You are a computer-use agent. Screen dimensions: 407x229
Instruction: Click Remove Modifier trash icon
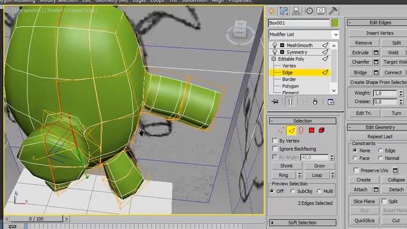[315, 102]
